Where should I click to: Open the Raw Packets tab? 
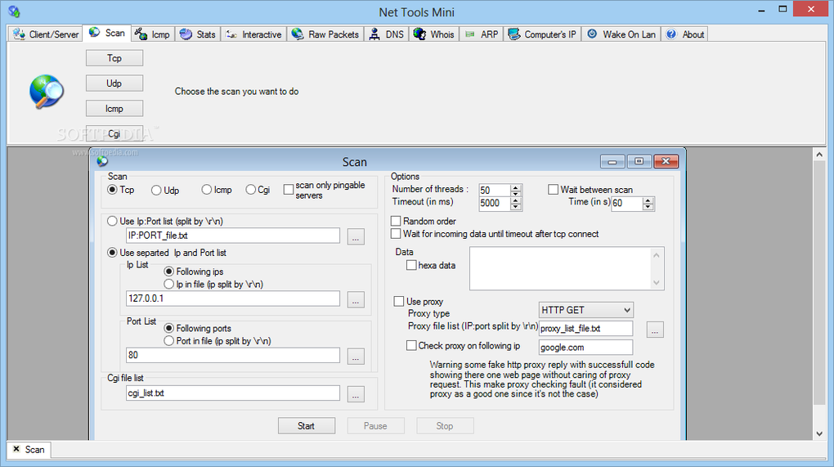click(325, 34)
